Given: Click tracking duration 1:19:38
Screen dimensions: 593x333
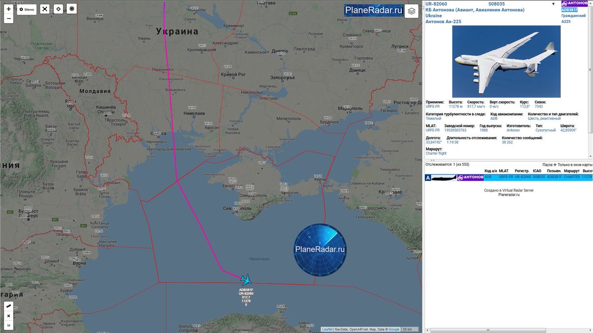Looking at the screenshot, I should [x=453, y=142].
